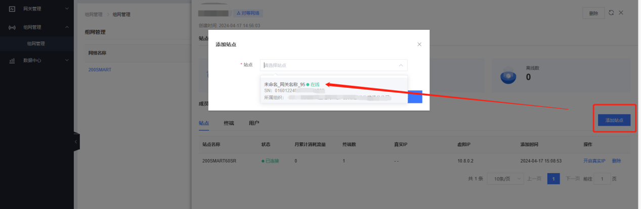Close the network detail drawer panel
The width and height of the screenshot is (641, 209).
621,13
